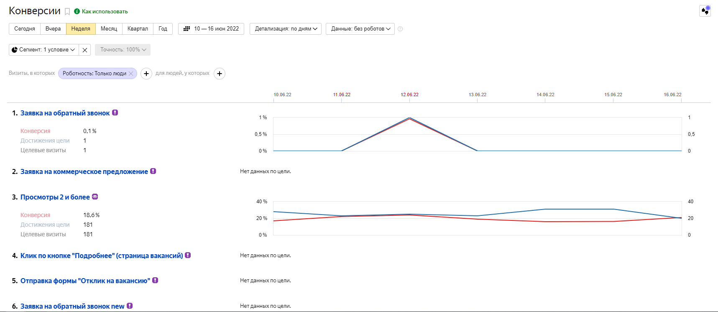Open the Как использовать help link
The width and height of the screenshot is (718, 312).
105,12
